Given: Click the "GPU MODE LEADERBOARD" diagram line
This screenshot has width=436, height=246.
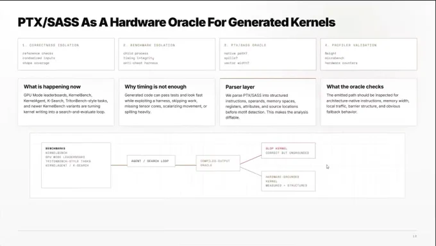Looking at the screenshot, I should click(65, 157).
